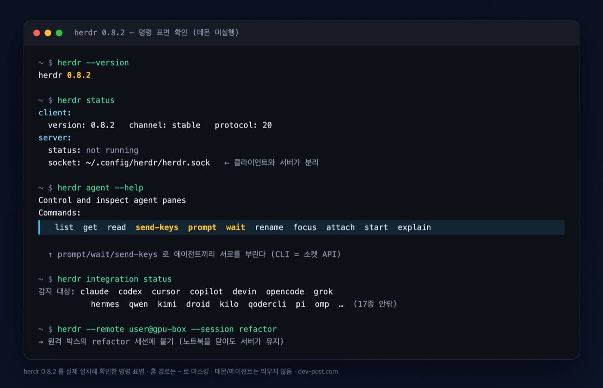Click the 'attach' subcommand

pyautogui.click(x=340, y=227)
